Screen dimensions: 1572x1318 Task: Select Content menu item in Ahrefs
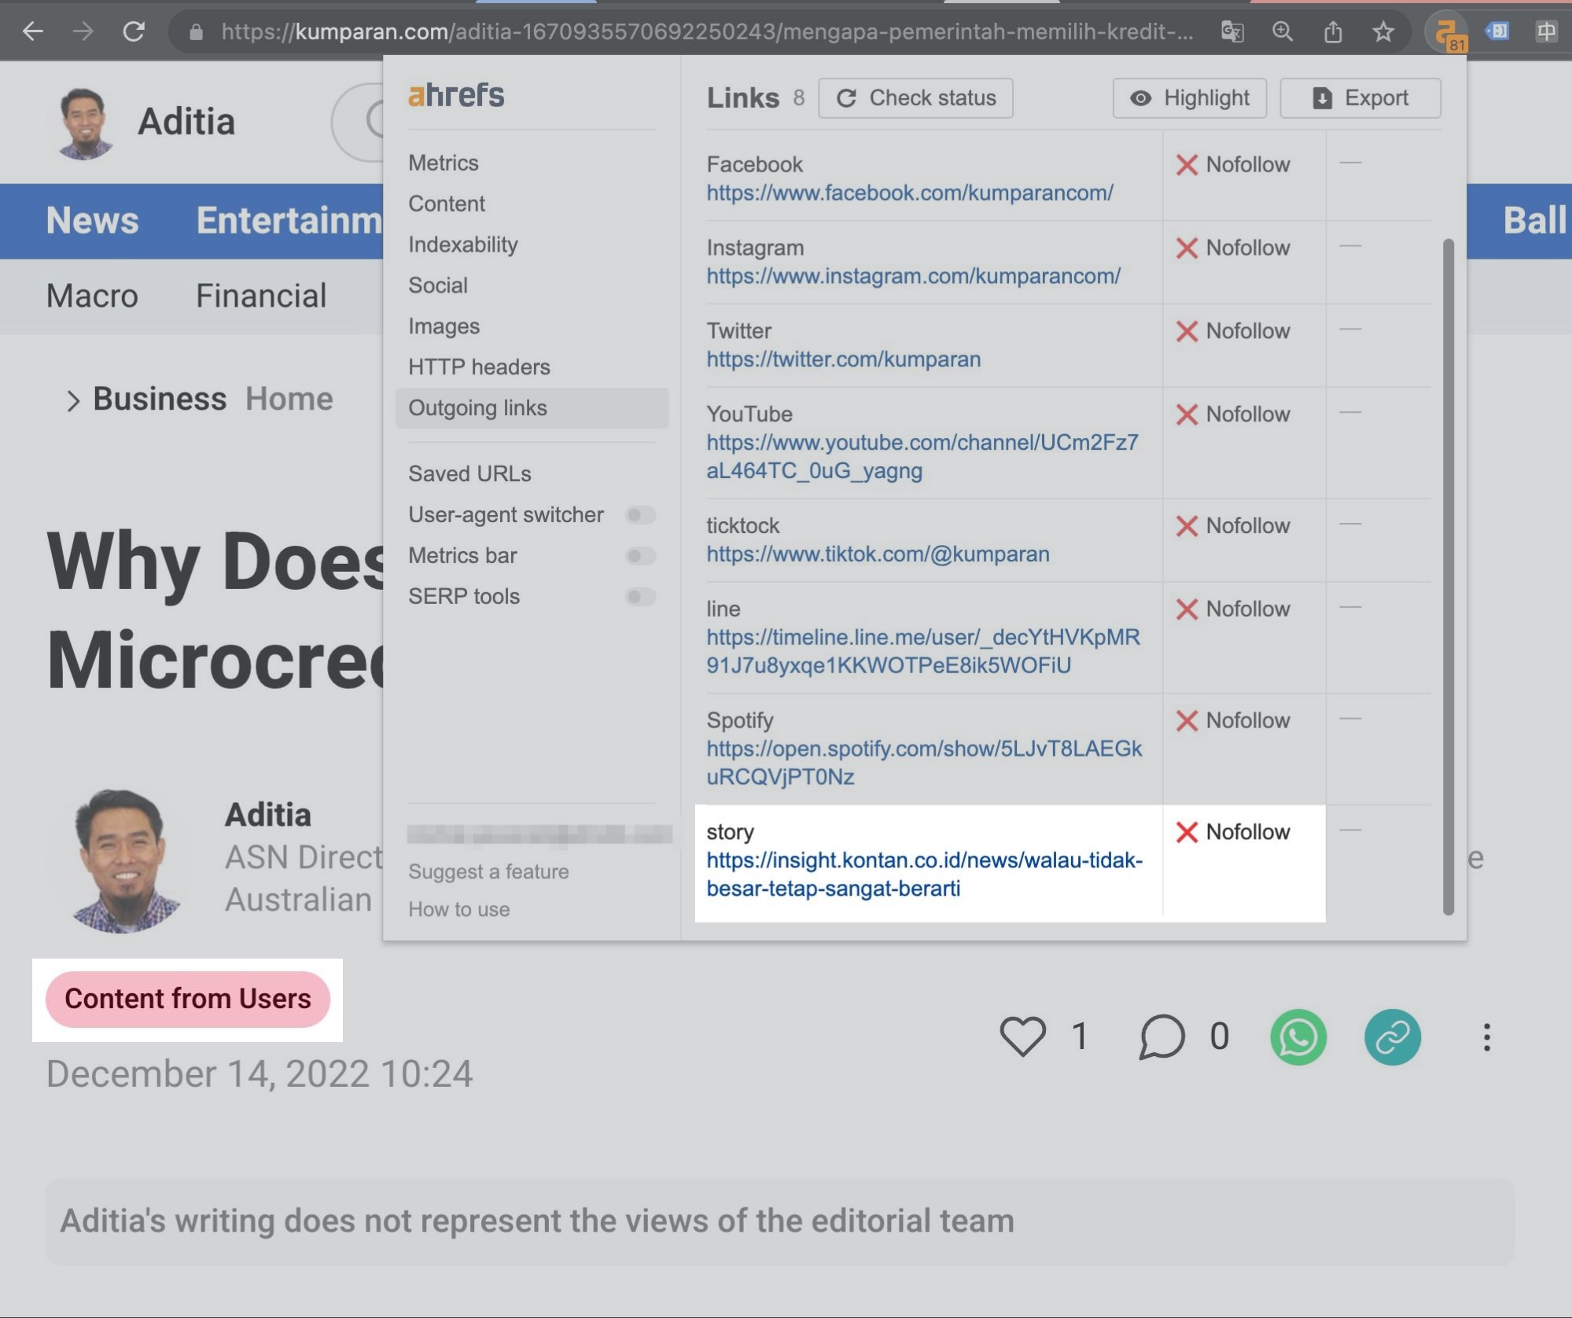coord(447,203)
